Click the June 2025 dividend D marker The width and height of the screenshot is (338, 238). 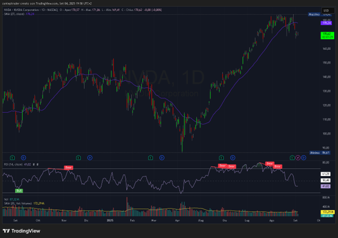tap(232, 158)
